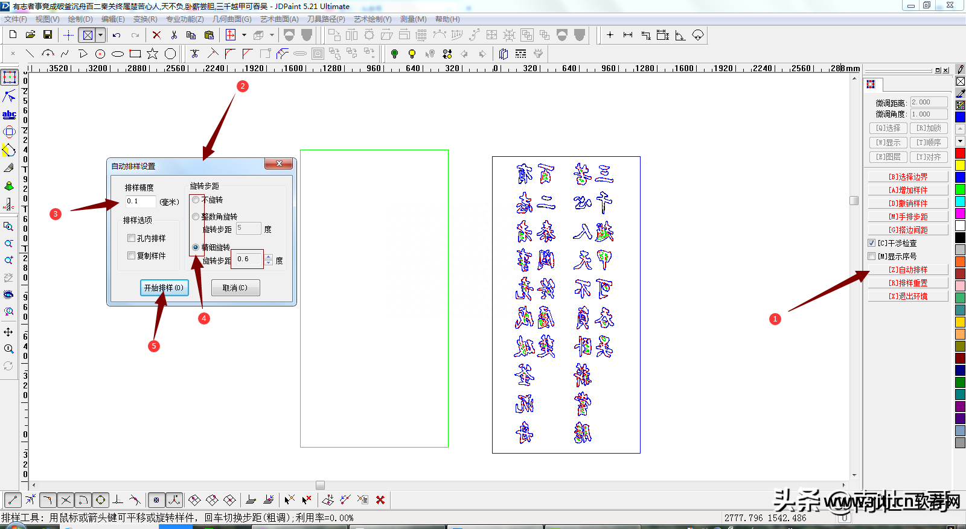The width and height of the screenshot is (966, 529).
Task: Click the Undo arrow icon
Action: (x=117, y=35)
